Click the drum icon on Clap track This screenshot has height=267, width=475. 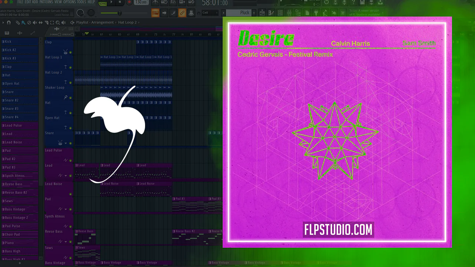(x=65, y=52)
